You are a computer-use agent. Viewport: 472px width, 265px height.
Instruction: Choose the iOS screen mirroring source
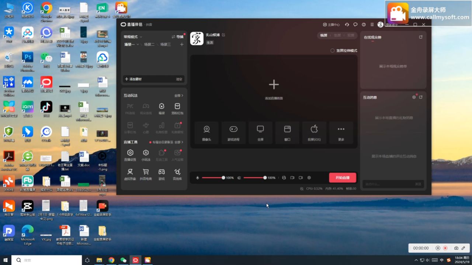click(x=314, y=132)
